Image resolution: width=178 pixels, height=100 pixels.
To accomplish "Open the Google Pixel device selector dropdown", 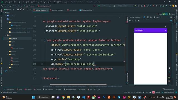I will (123, 6).
